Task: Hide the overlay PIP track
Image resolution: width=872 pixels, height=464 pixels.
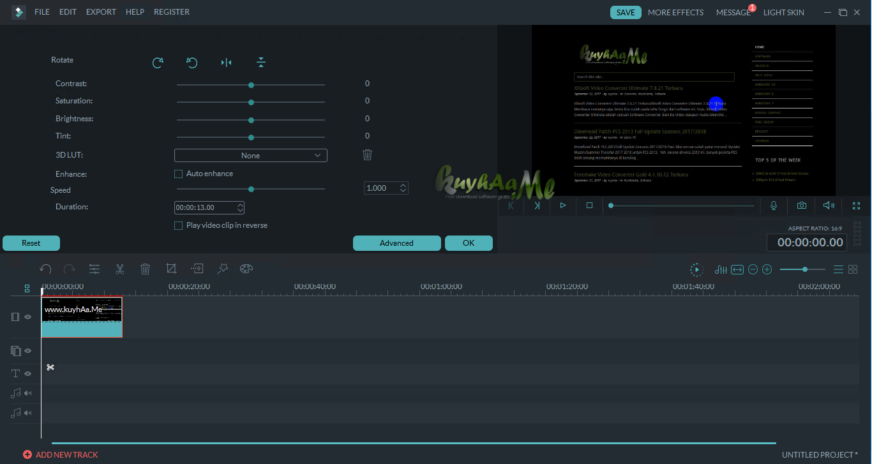Action: tap(28, 351)
